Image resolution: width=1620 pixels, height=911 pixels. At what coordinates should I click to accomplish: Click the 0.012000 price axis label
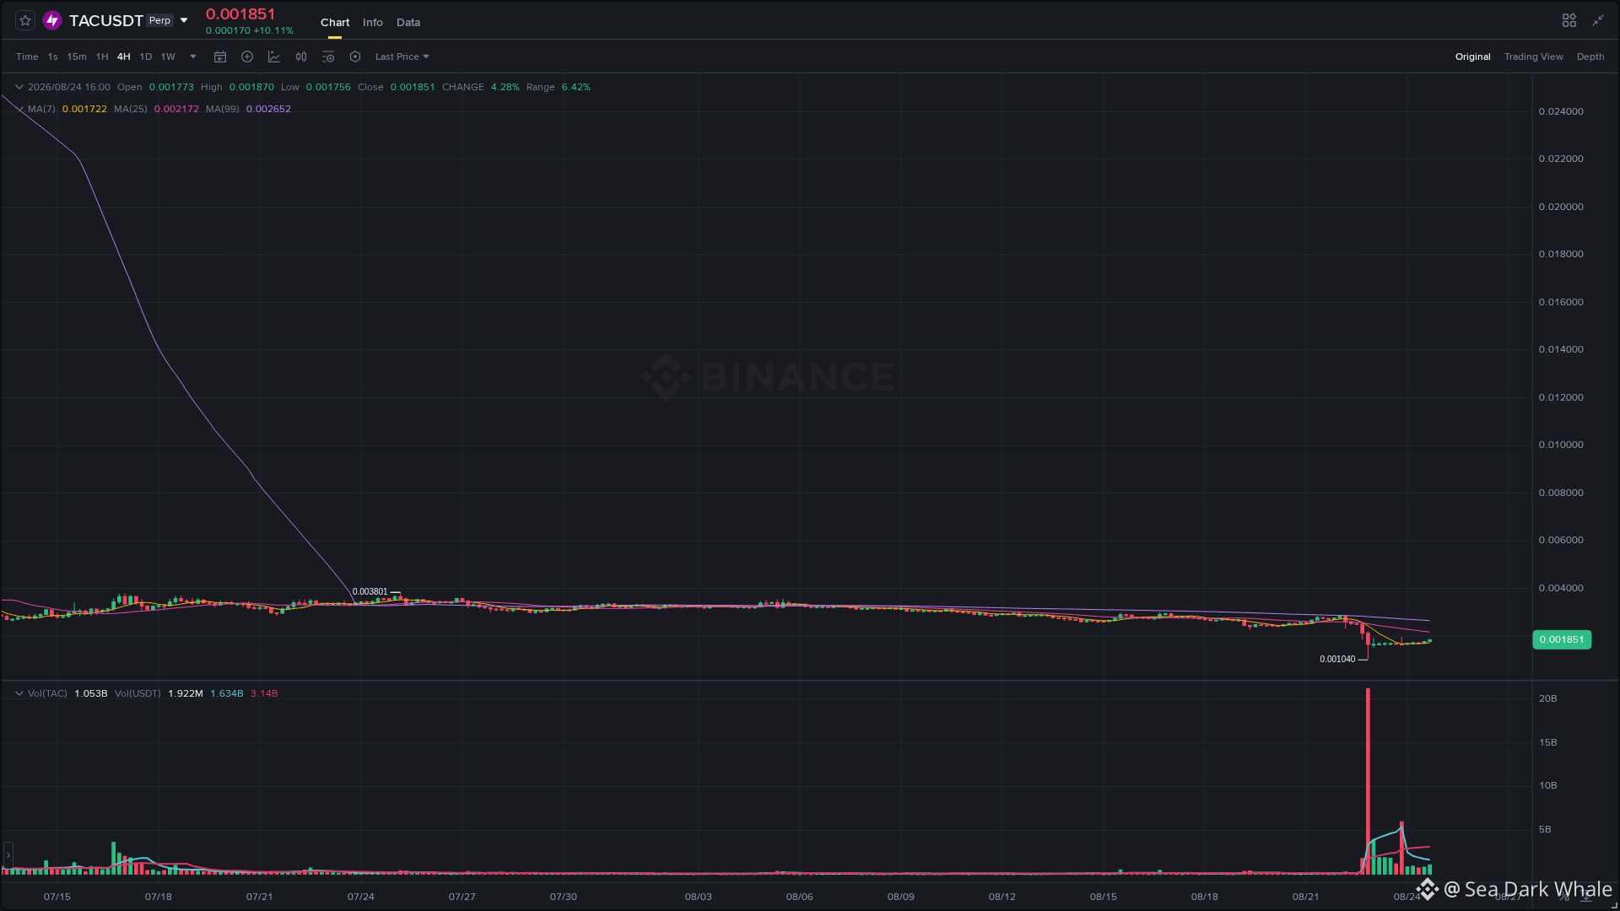pos(1561,397)
